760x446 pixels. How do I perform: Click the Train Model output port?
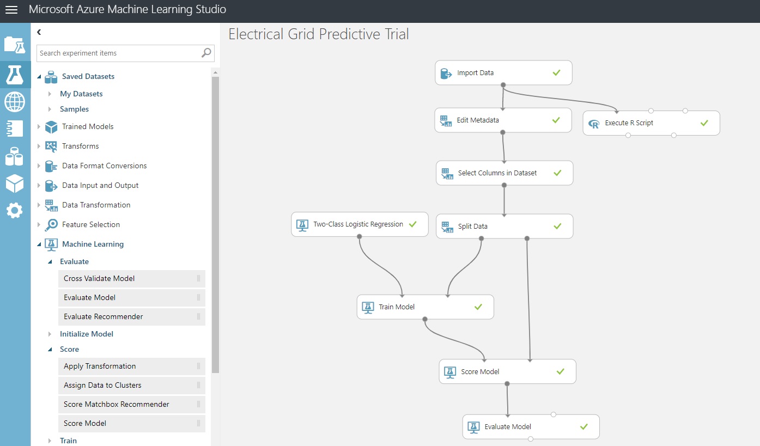click(425, 319)
